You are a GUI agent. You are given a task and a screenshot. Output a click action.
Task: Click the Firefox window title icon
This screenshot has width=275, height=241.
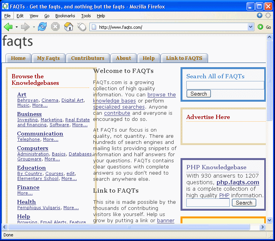tap(5, 7)
